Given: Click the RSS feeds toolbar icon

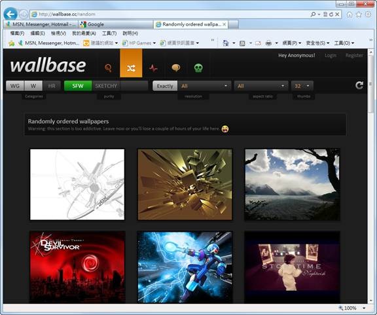Looking at the screenshot, I should (x=242, y=43).
